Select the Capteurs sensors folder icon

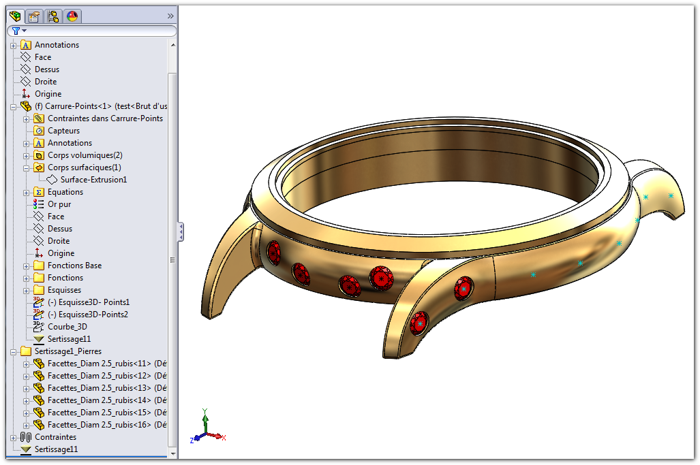click(x=39, y=131)
